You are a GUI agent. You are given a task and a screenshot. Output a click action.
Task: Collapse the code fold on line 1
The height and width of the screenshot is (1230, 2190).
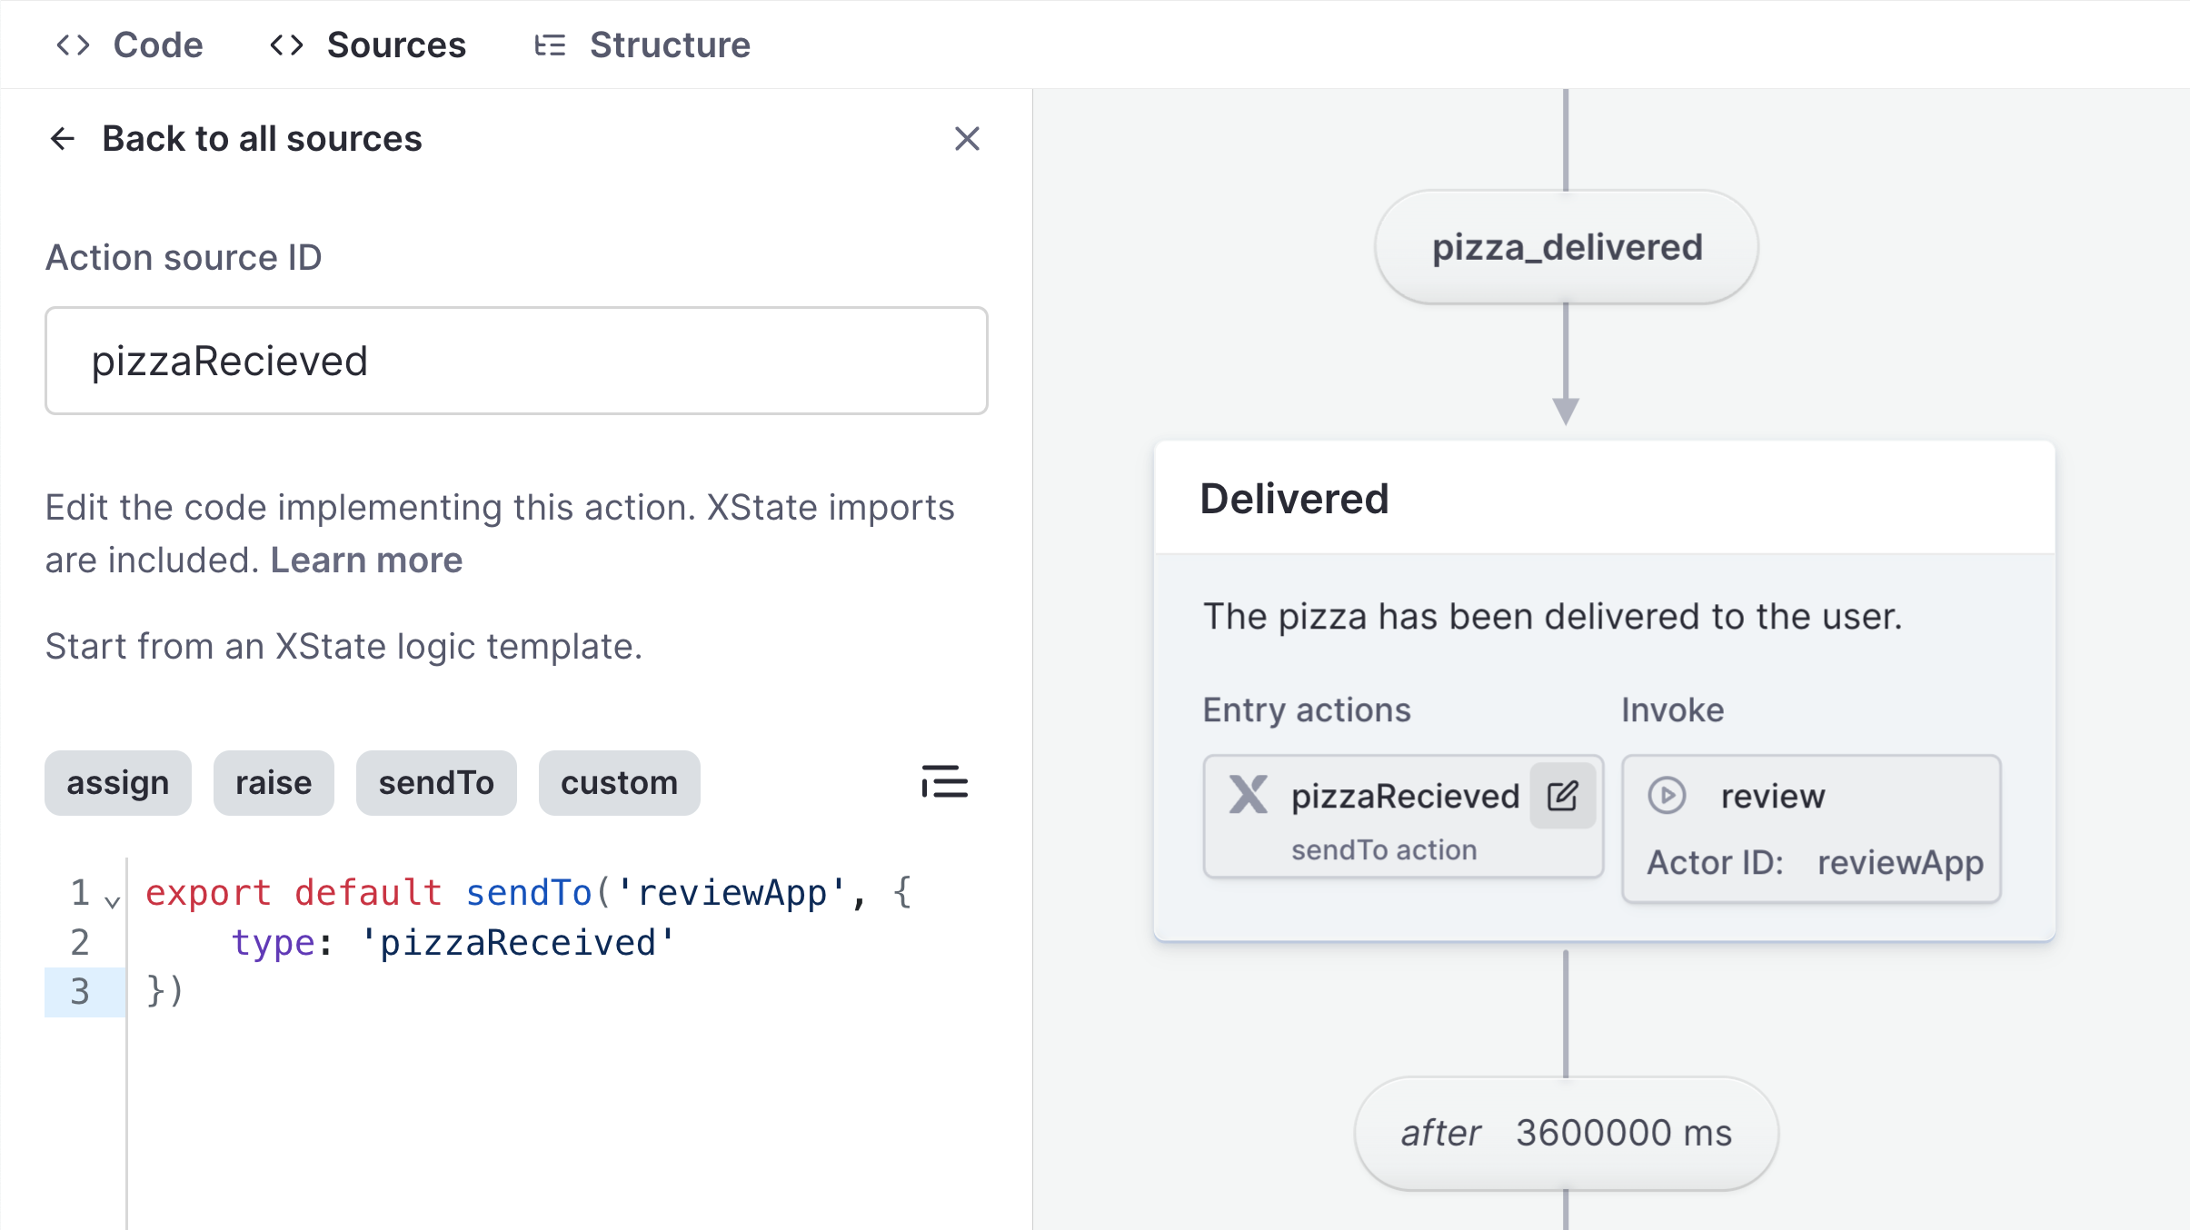[111, 899]
